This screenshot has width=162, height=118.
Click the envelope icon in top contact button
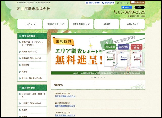(133, 2)
